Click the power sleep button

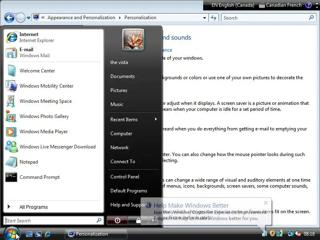pos(117,220)
